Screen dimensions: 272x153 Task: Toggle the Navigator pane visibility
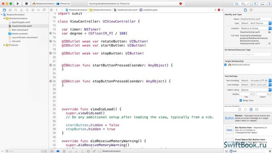click(256, 4)
